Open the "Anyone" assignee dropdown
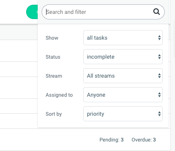Screen dimensions: 175x151 point(123,95)
